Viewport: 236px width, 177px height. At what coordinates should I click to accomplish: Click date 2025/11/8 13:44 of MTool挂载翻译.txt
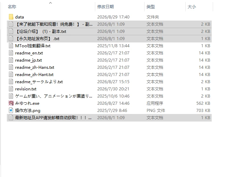(x=113, y=46)
